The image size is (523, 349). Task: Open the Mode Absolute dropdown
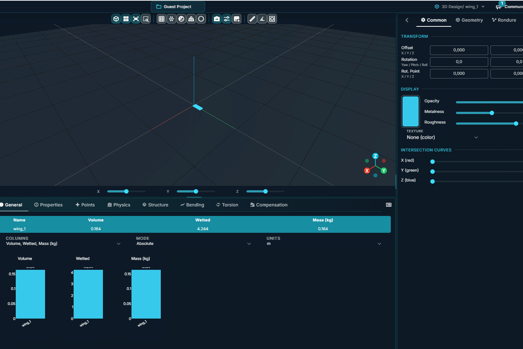tap(194, 243)
